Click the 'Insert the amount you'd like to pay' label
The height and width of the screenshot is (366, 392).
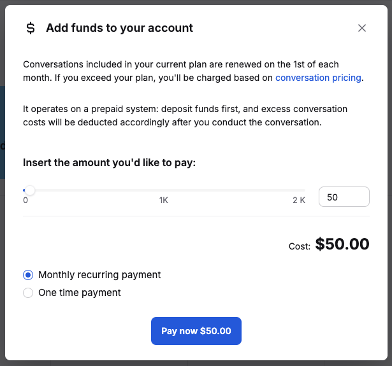pyautogui.click(x=109, y=163)
